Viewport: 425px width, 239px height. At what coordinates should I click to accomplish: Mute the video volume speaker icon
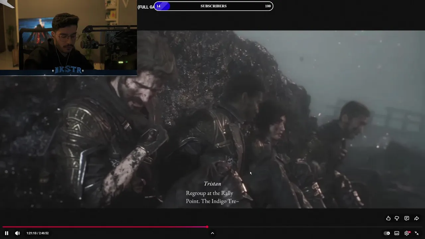(17, 233)
